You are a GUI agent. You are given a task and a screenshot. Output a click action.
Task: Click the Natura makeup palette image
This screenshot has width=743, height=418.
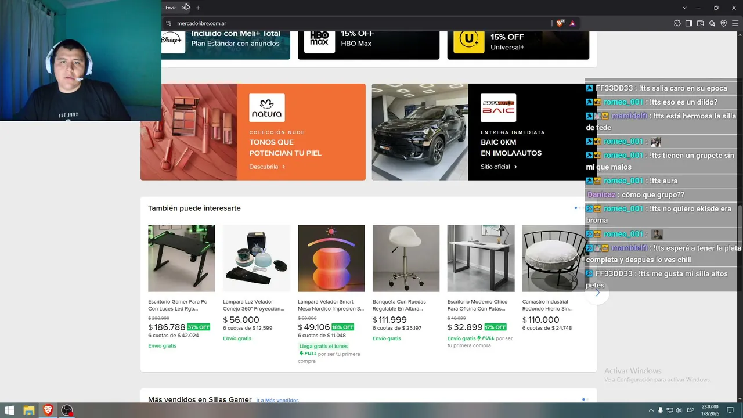coord(189,132)
